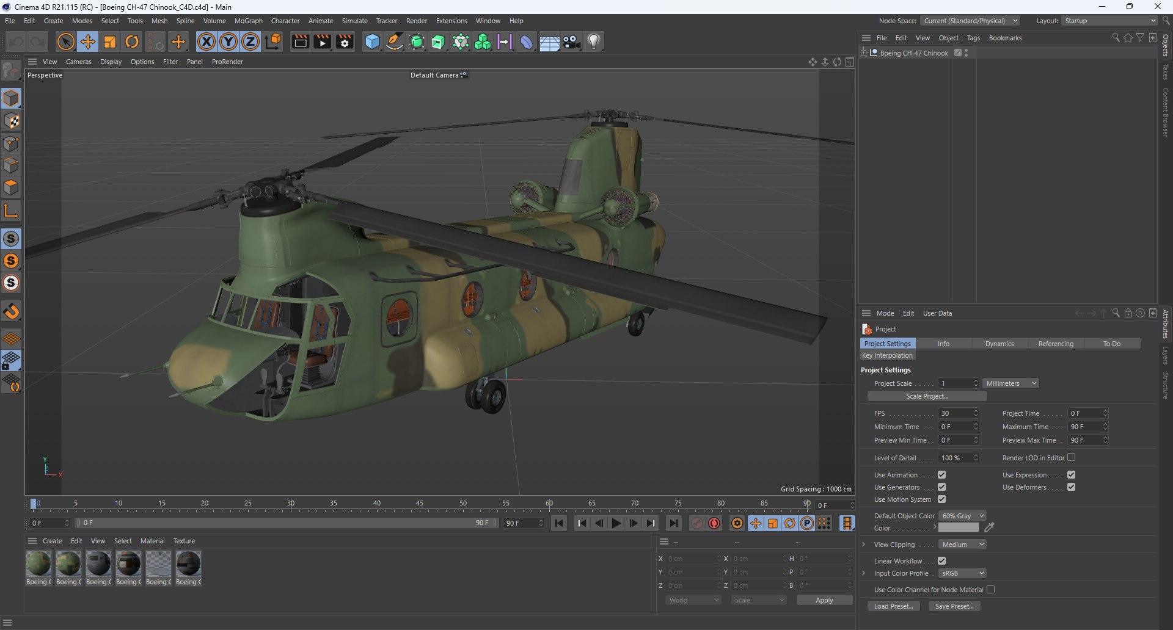Open the View Clipping dropdown
This screenshot has width=1173, height=630.
coord(962,545)
